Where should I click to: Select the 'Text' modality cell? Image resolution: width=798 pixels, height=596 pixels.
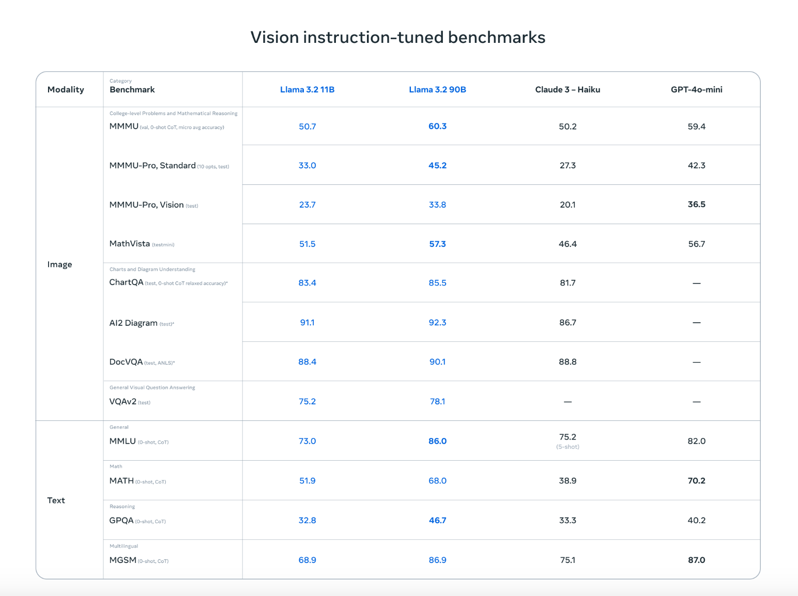pyautogui.click(x=56, y=500)
